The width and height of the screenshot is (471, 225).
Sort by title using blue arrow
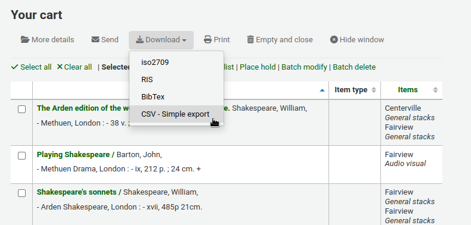[323, 90]
